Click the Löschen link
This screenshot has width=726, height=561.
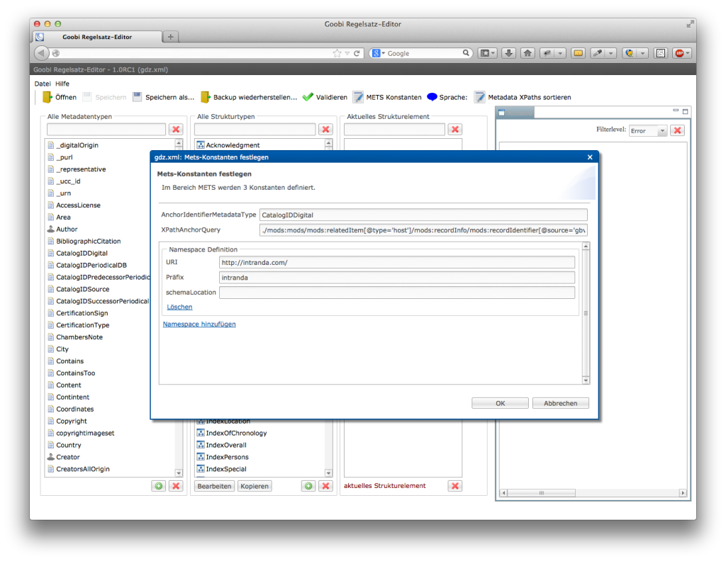tap(179, 307)
